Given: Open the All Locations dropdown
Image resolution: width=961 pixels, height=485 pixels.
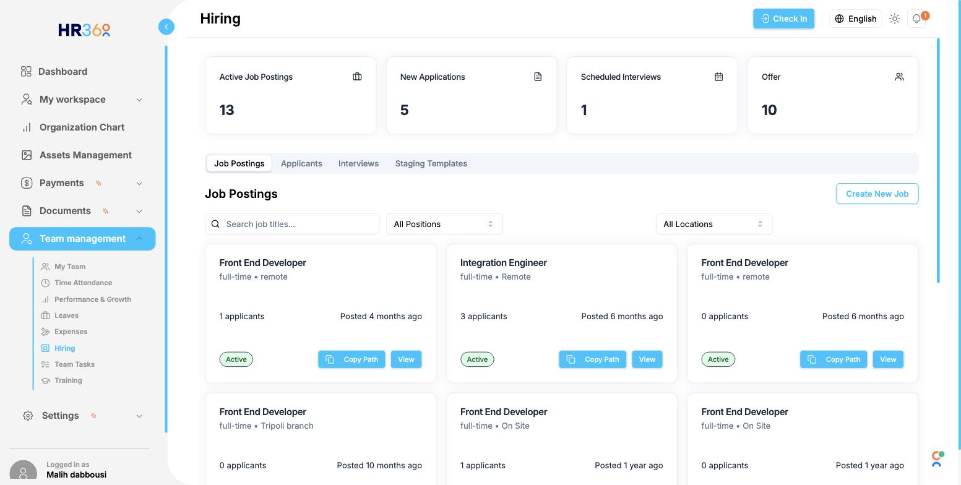Looking at the screenshot, I should (714, 224).
